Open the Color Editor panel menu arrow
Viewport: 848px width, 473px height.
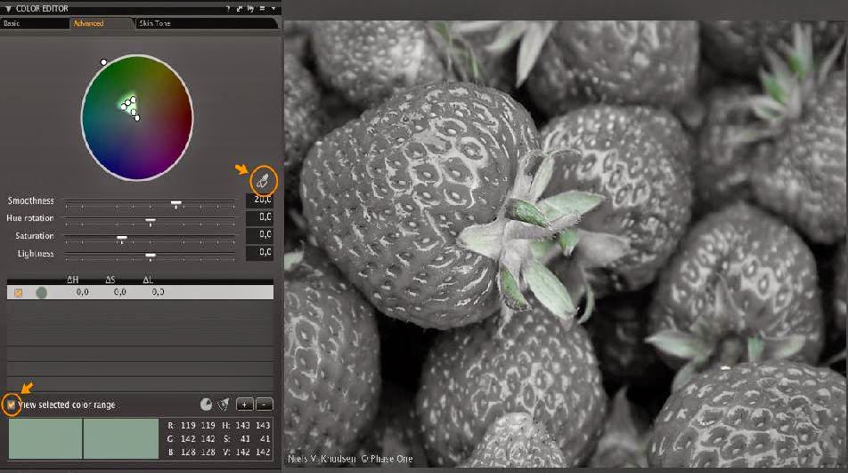pyautogui.click(x=273, y=9)
